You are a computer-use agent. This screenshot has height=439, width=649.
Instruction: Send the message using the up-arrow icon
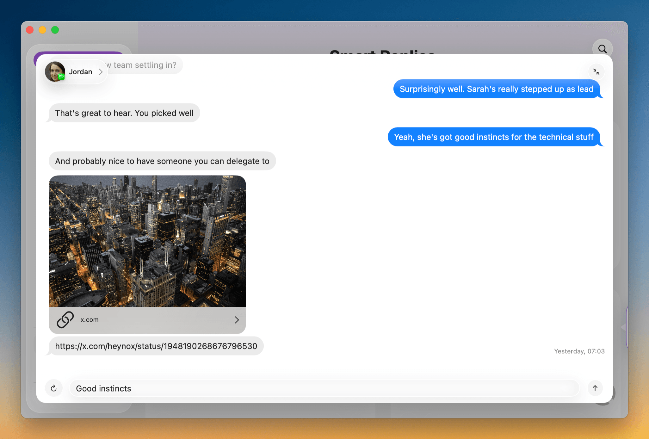(595, 388)
